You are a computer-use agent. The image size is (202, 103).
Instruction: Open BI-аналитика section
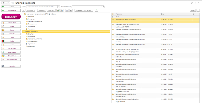click(11, 56)
